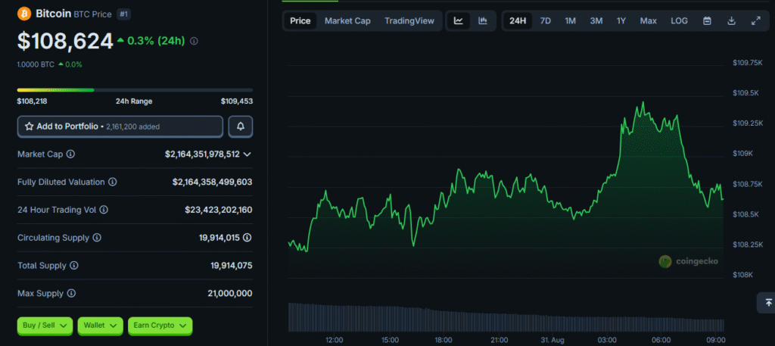Open the Buy / Sell dropdown

(45, 326)
